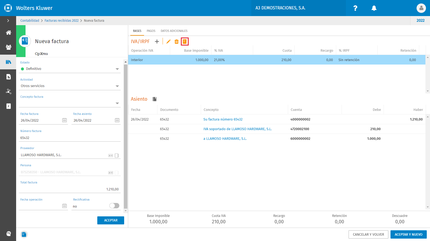The image size is (430, 241).
Task: Toggle the Rectificativa switch
Action: [x=114, y=206]
